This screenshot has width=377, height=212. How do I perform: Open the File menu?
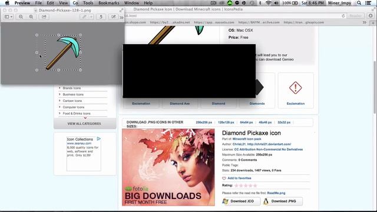pyautogui.click(x=38, y=3)
